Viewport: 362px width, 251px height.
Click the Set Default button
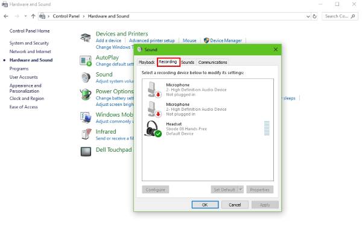pyautogui.click(x=224, y=190)
